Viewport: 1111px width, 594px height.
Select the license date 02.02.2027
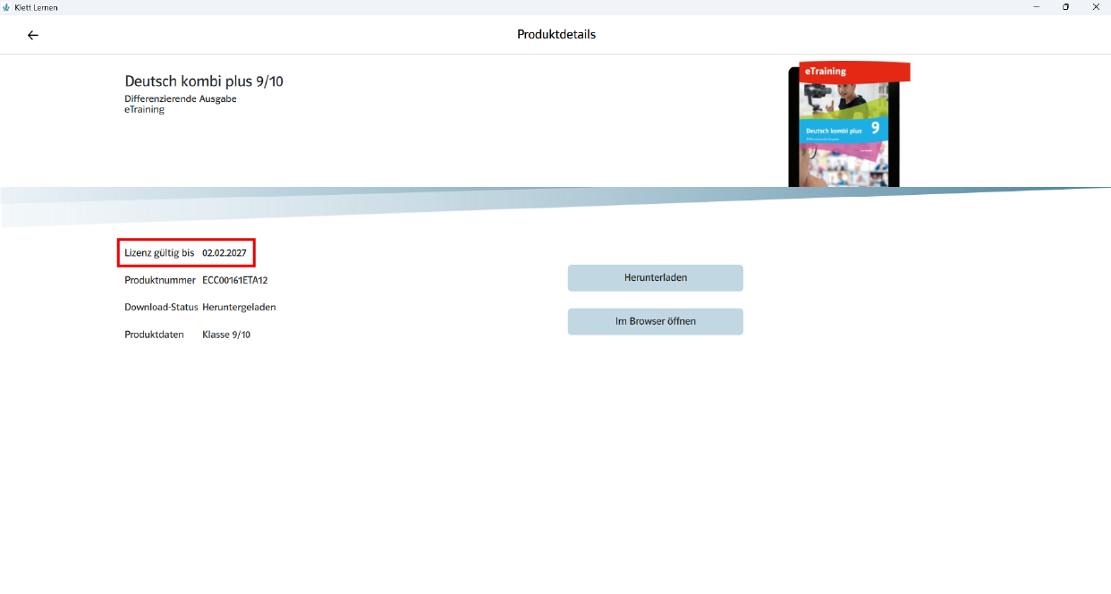click(224, 253)
